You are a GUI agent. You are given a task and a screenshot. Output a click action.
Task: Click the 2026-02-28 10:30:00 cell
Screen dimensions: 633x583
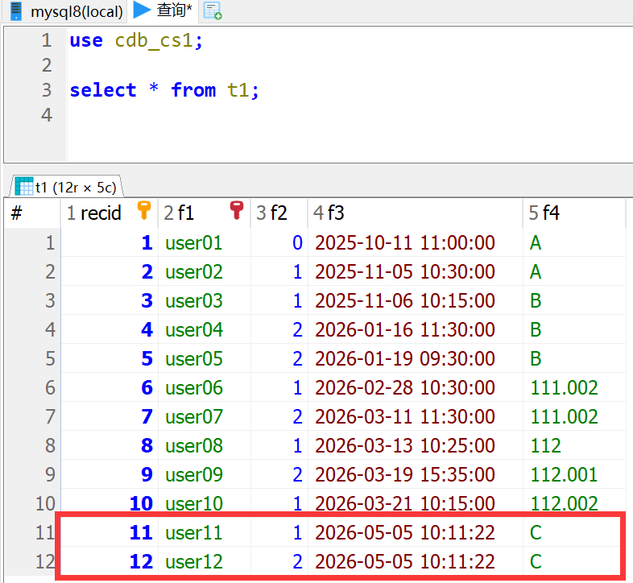[416, 387]
